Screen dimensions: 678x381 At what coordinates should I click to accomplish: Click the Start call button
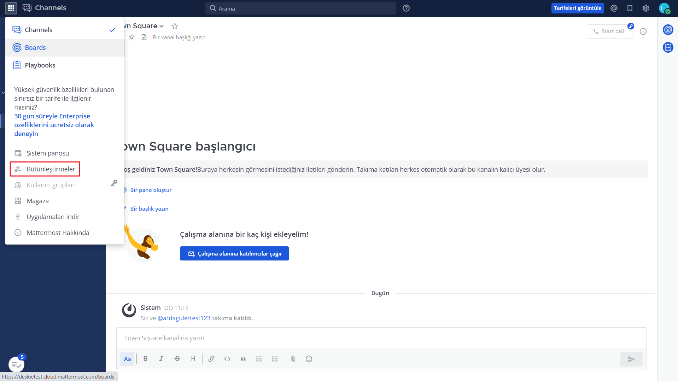609,31
